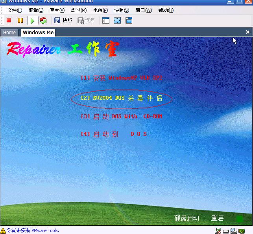Open the 文件 (File) menu

[15, 10]
